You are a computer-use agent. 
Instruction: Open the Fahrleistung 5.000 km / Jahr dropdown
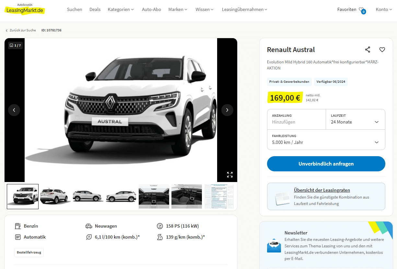click(326, 140)
